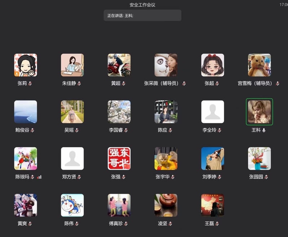Click the signal strength bars beside 陈琅玛
Viewport: 288px width, 237px height.
[39, 177]
